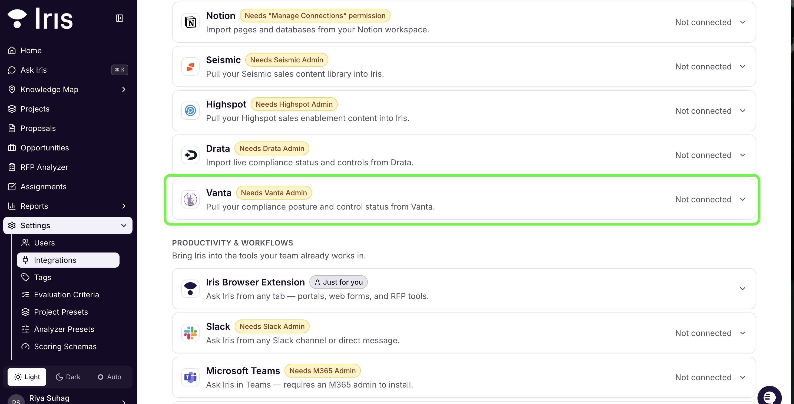The width and height of the screenshot is (794, 404).
Task: Click the Home house icon
Action: (12, 51)
